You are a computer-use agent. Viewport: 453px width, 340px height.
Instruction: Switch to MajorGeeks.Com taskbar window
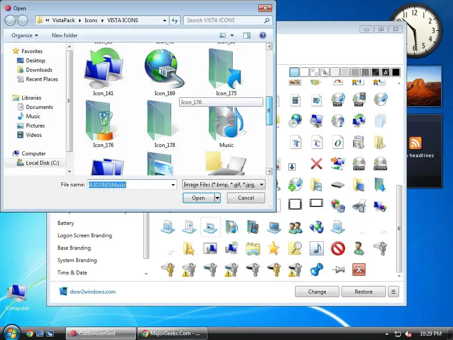point(173,333)
